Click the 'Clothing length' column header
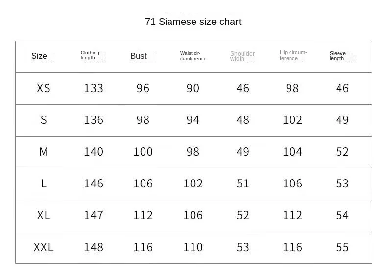This screenshot has height=279, width=387. tap(90, 55)
